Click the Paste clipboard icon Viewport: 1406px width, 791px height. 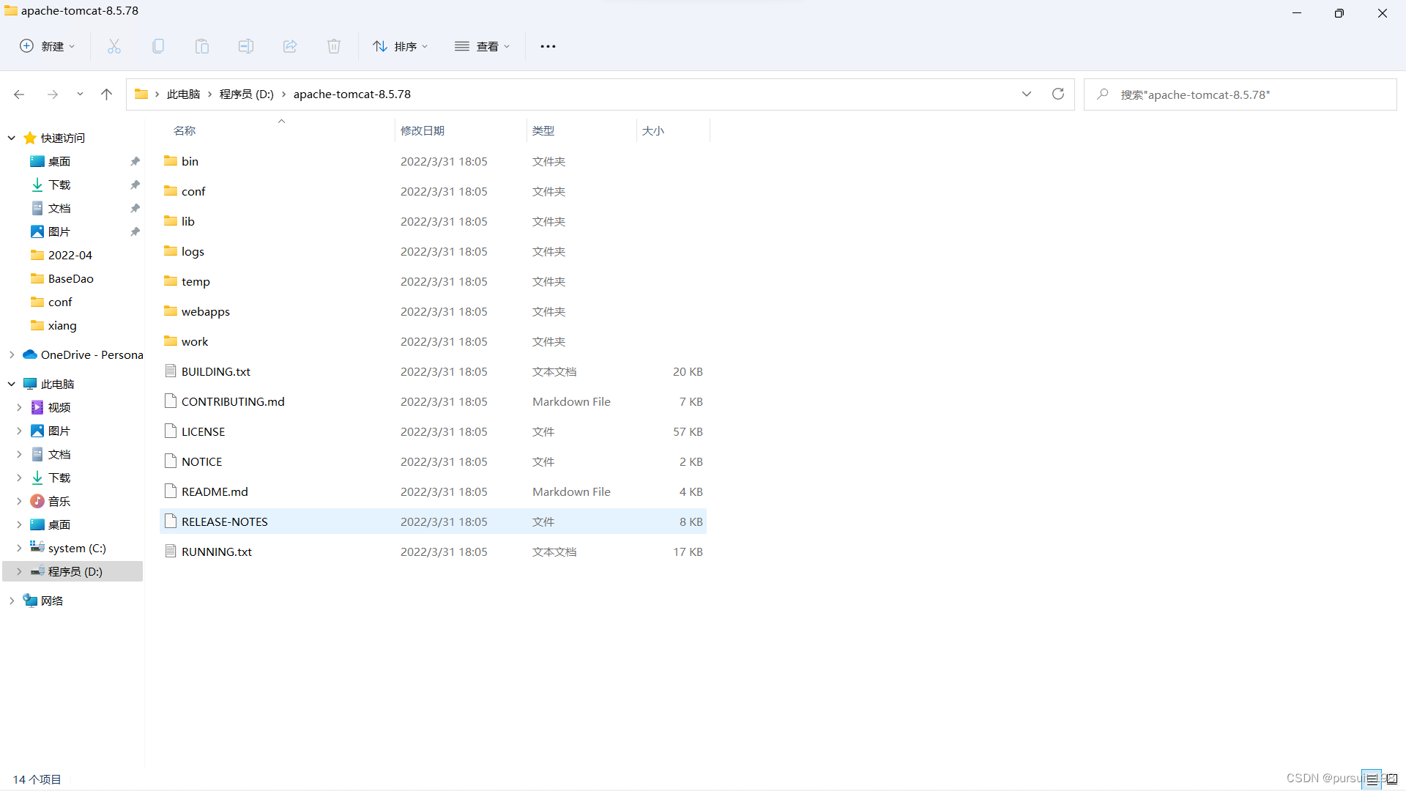(x=202, y=46)
